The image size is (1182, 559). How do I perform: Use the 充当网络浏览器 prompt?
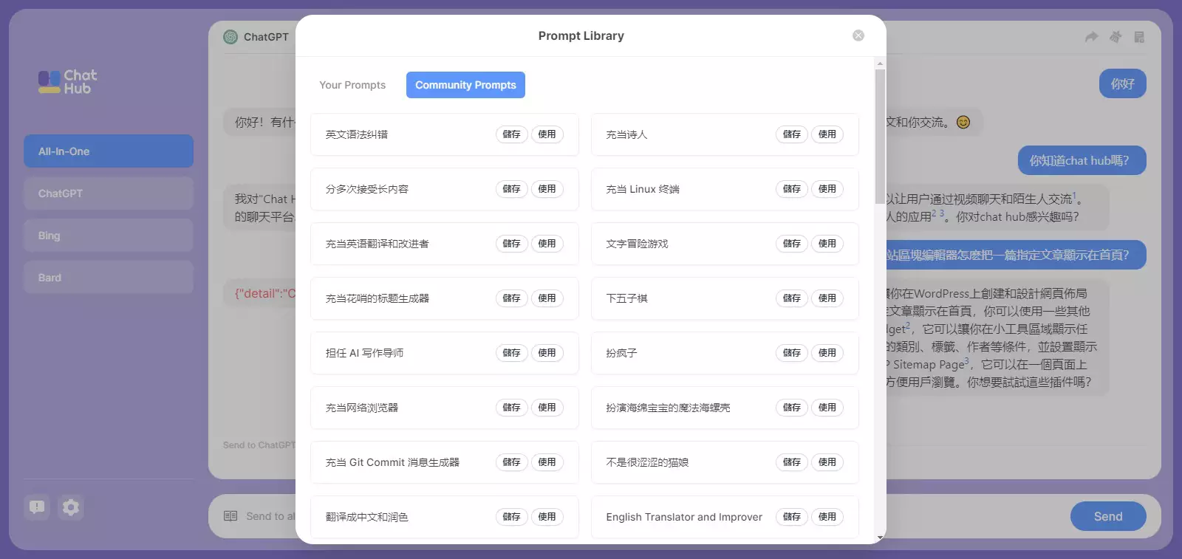click(547, 408)
